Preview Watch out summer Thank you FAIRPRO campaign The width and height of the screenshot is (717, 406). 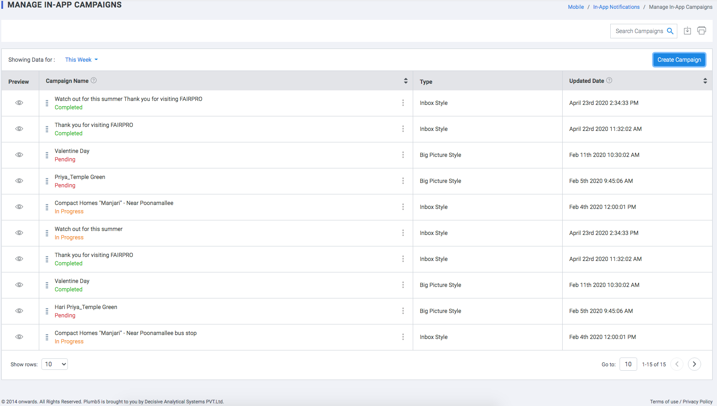tap(19, 103)
